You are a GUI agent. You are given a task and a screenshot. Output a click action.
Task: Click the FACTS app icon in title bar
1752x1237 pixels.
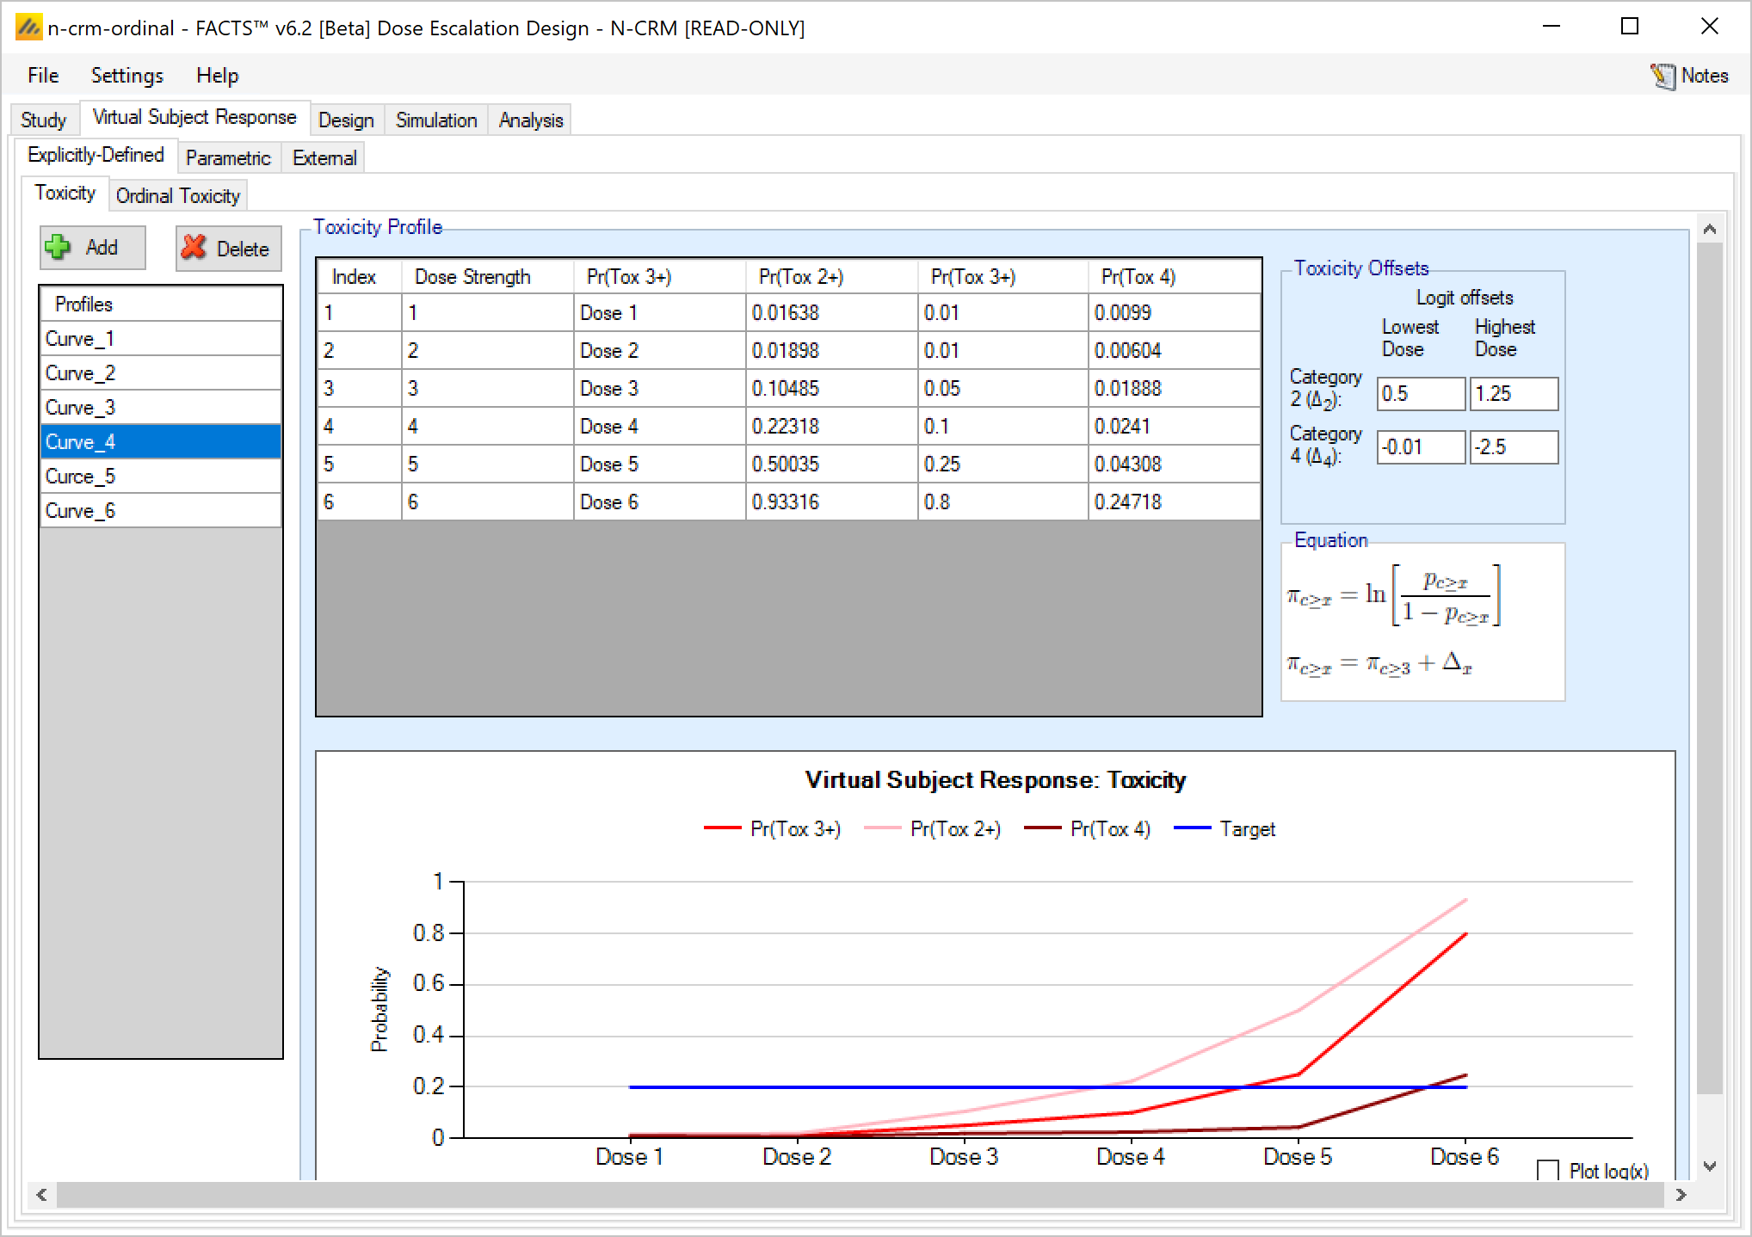28,28
